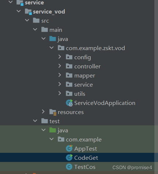Collapse the com.example package
The width and height of the screenshot is (158, 174).
point(52,139)
